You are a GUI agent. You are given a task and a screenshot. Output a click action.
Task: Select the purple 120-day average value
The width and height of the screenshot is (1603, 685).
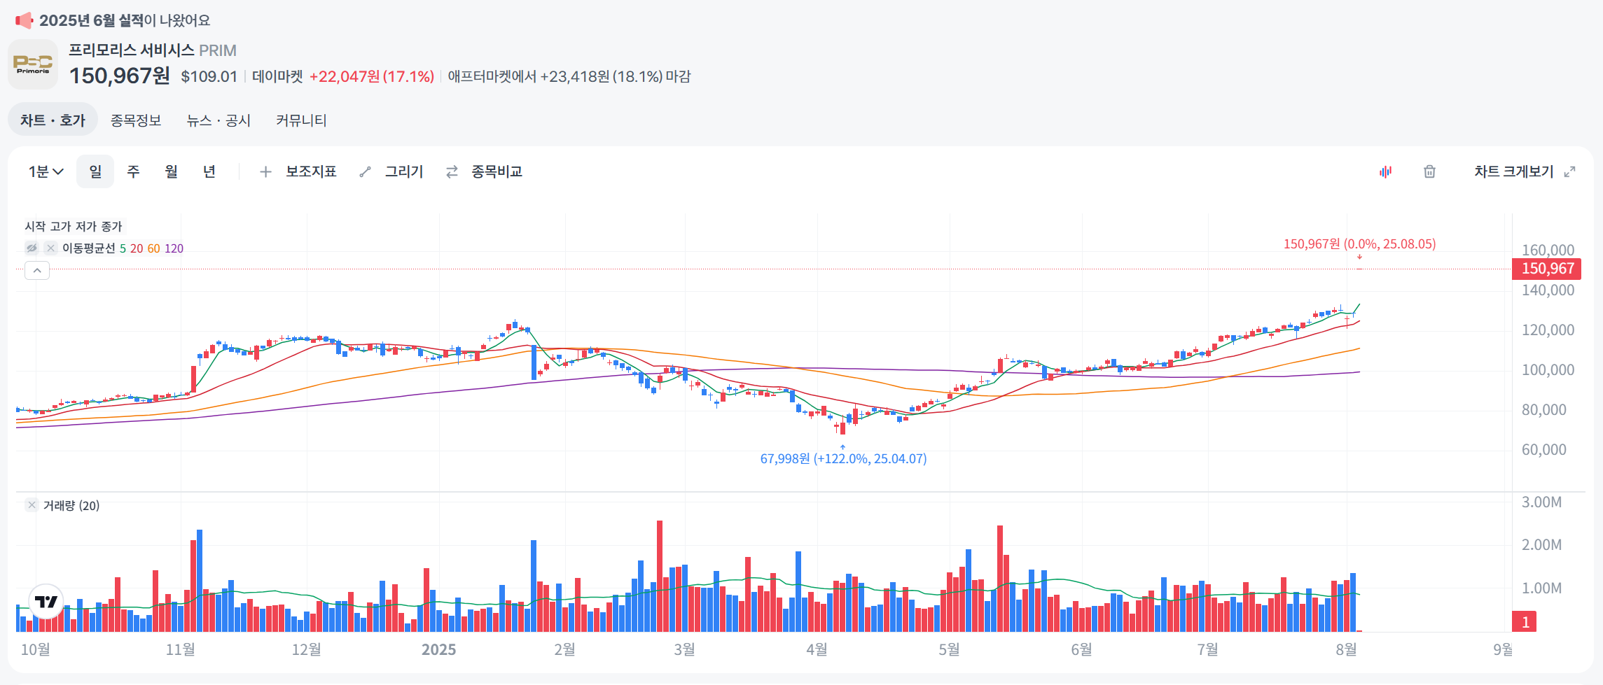(x=174, y=248)
